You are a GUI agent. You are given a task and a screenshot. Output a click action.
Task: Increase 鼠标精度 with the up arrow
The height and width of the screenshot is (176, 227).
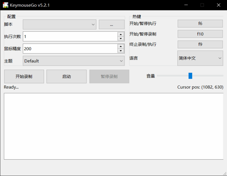(x=121, y=46)
